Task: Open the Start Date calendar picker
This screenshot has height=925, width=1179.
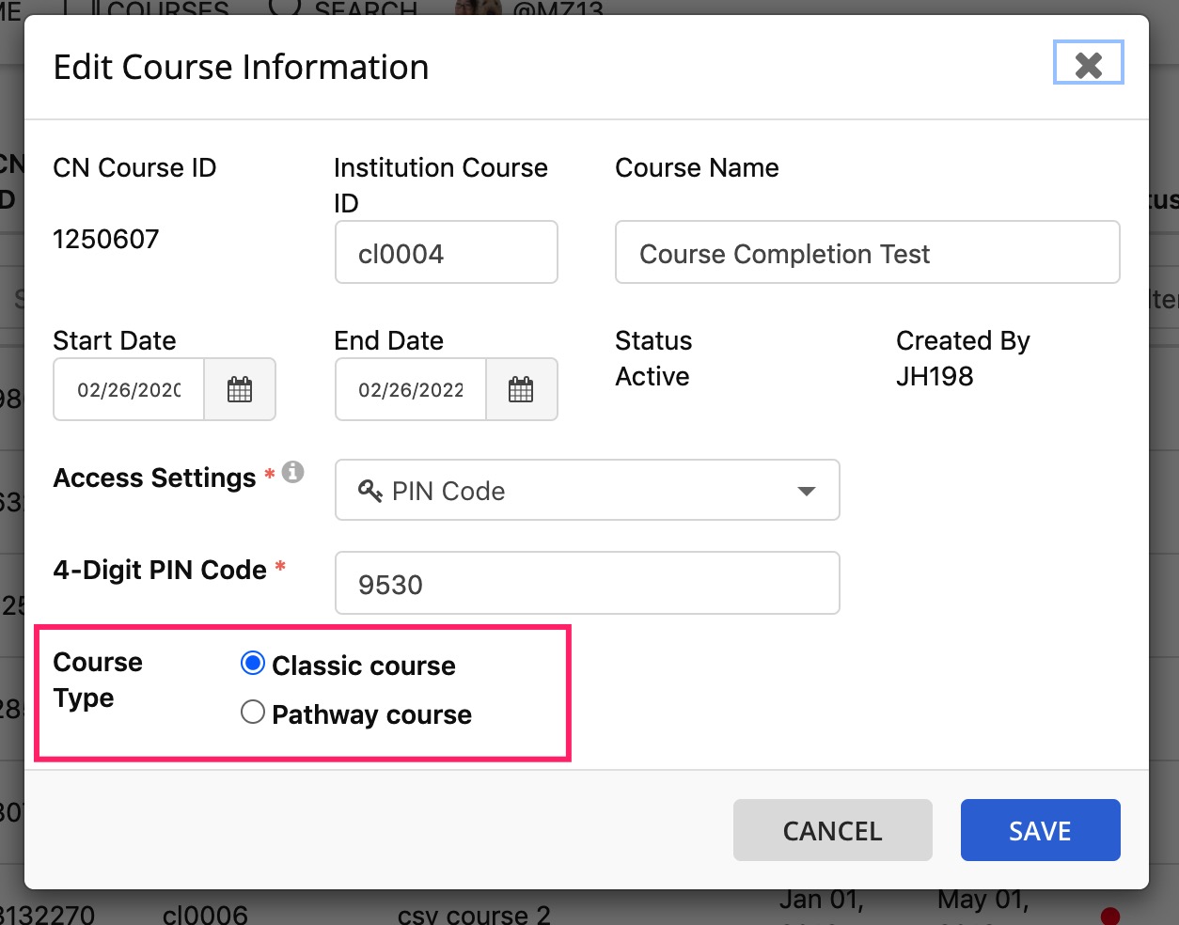Action: 240,389
